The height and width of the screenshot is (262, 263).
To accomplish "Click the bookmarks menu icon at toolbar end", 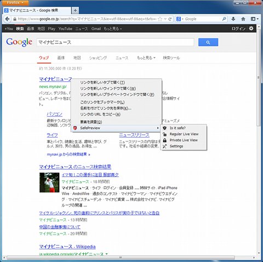I will point(254,19).
